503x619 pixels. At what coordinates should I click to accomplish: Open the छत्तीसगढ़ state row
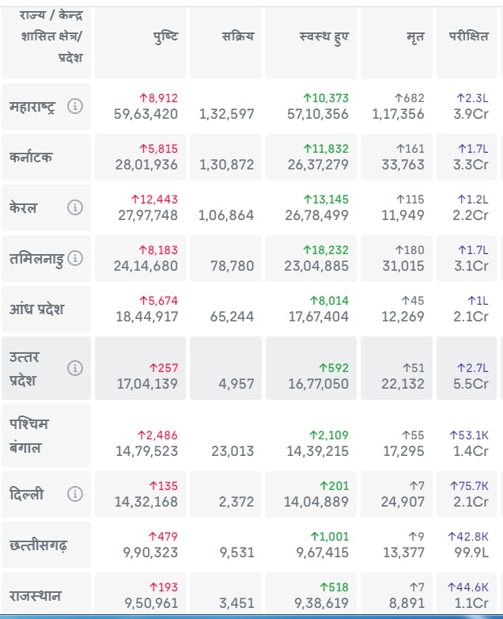pyautogui.click(x=39, y=545)
